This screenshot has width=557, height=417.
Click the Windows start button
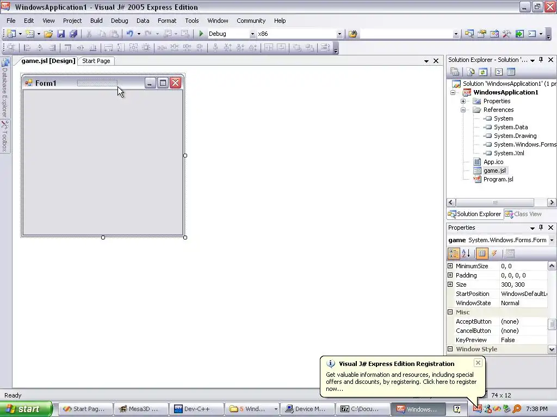click(26, 409)
